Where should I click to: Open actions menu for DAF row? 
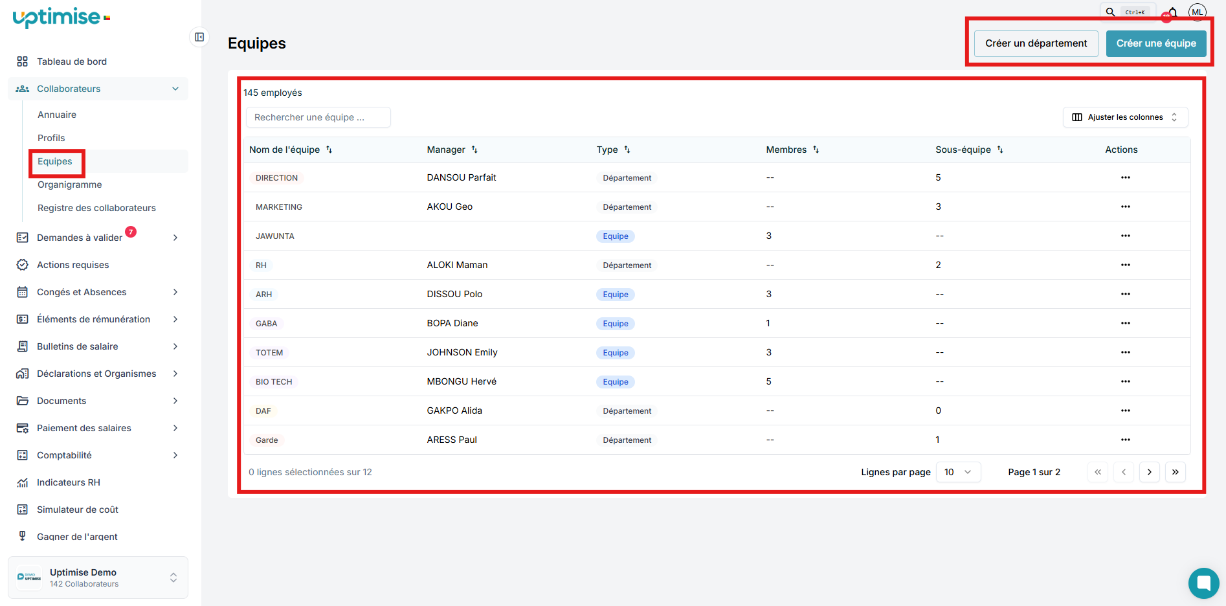coord(1126,410)
